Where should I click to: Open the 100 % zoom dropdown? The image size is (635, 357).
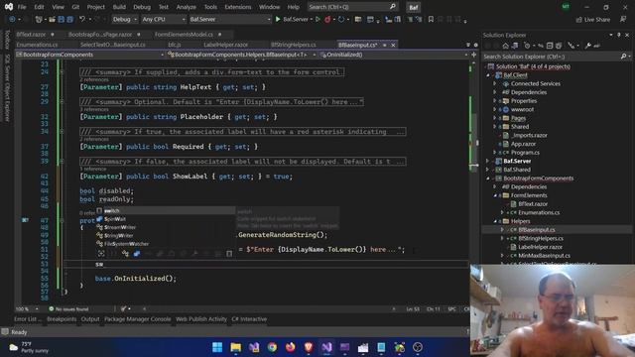(27, 308)
